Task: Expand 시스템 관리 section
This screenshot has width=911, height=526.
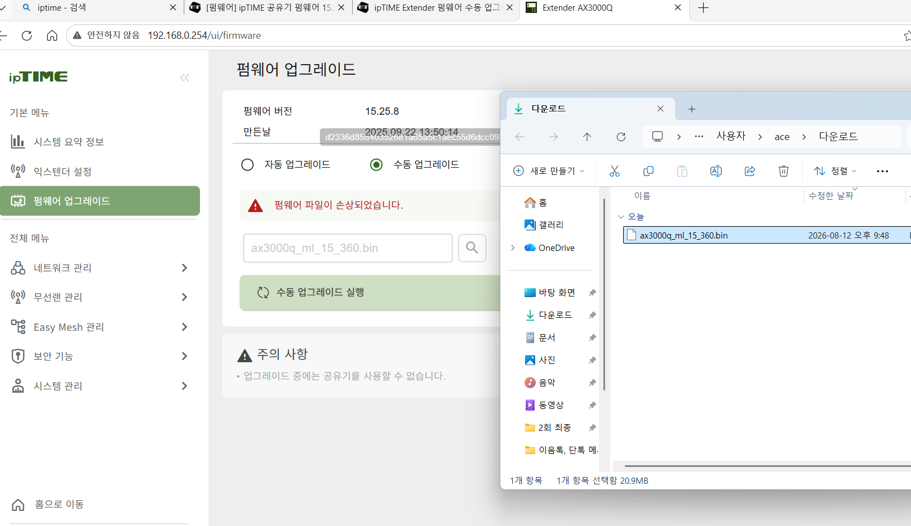Action: [100, 386]
